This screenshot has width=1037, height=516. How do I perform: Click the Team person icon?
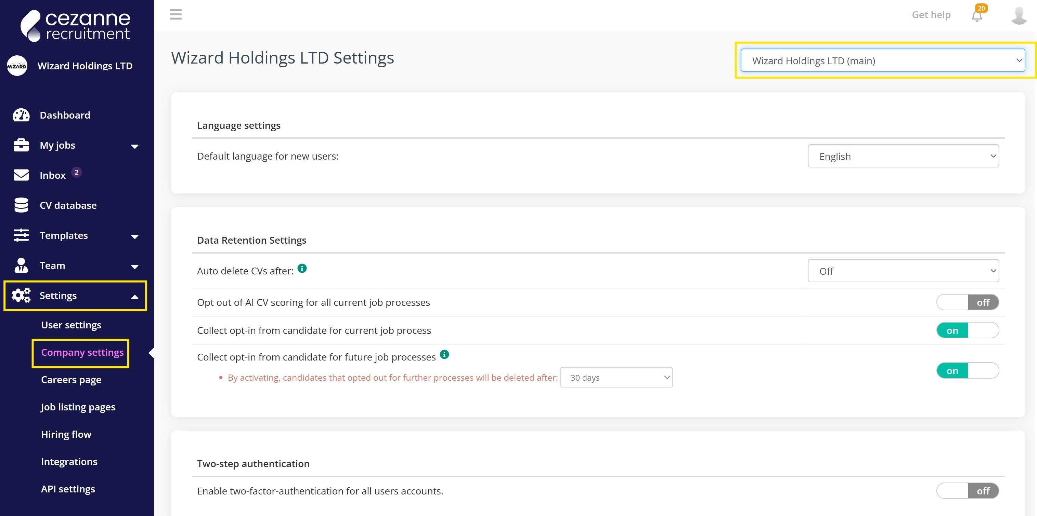21,266
